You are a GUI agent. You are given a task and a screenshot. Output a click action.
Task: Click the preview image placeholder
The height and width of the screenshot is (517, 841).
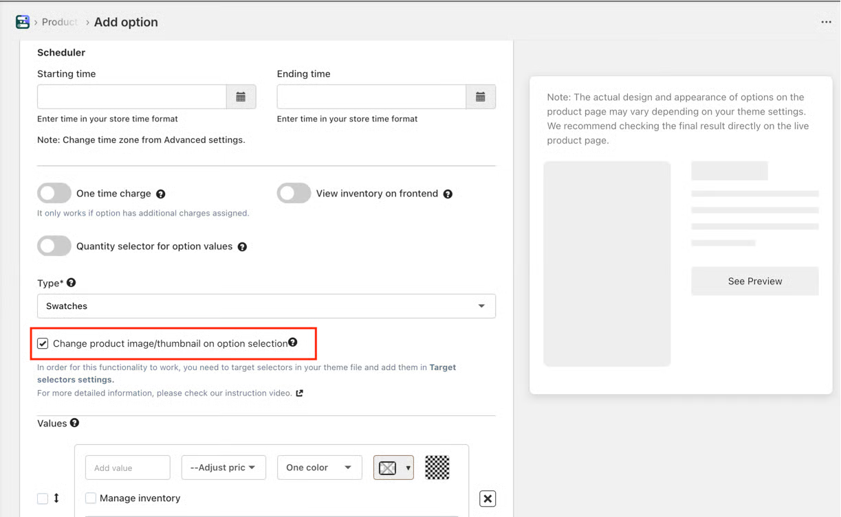[607, 264]
